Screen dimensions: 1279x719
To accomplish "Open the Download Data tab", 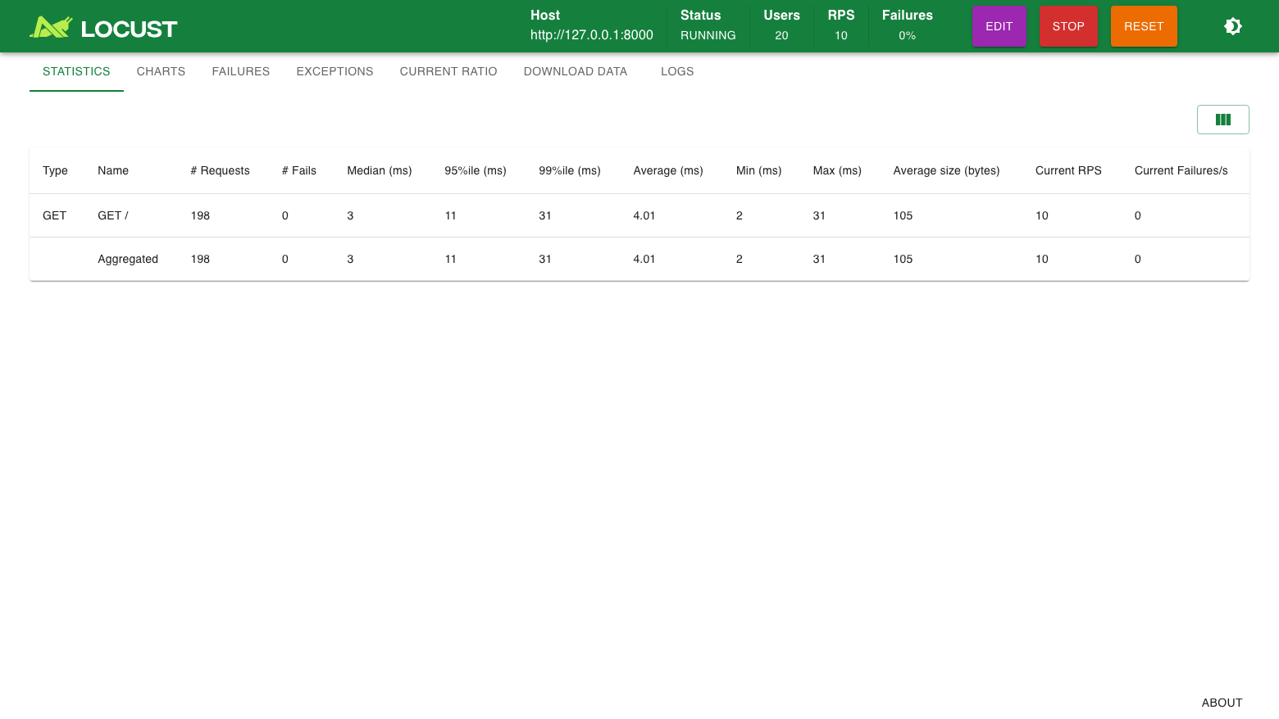I will tap(576, 71).
